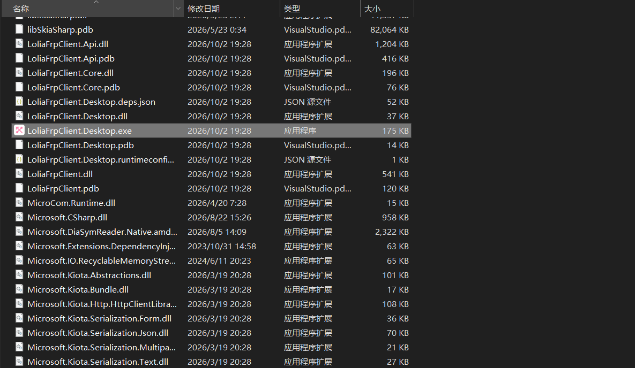Select the file name Microsoft.Kiota.Serialization.Form.dll
The height and width of the screenshot is (368, 635).
pos(99,319)
